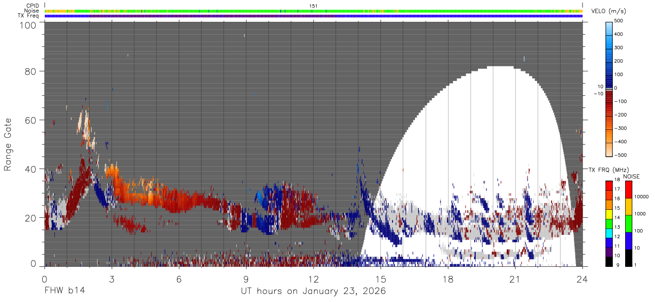Viewport: 655px width, 302px height.
Task: Click the 400 label on the velocity scale
Action: point(620,35)
